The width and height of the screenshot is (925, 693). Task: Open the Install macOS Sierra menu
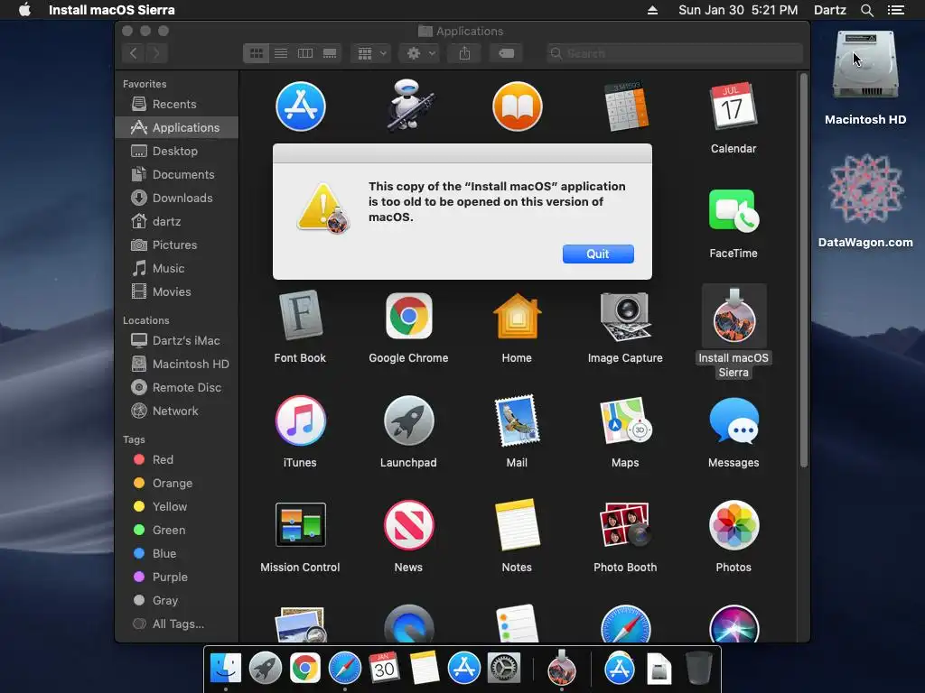pos(111,10)
